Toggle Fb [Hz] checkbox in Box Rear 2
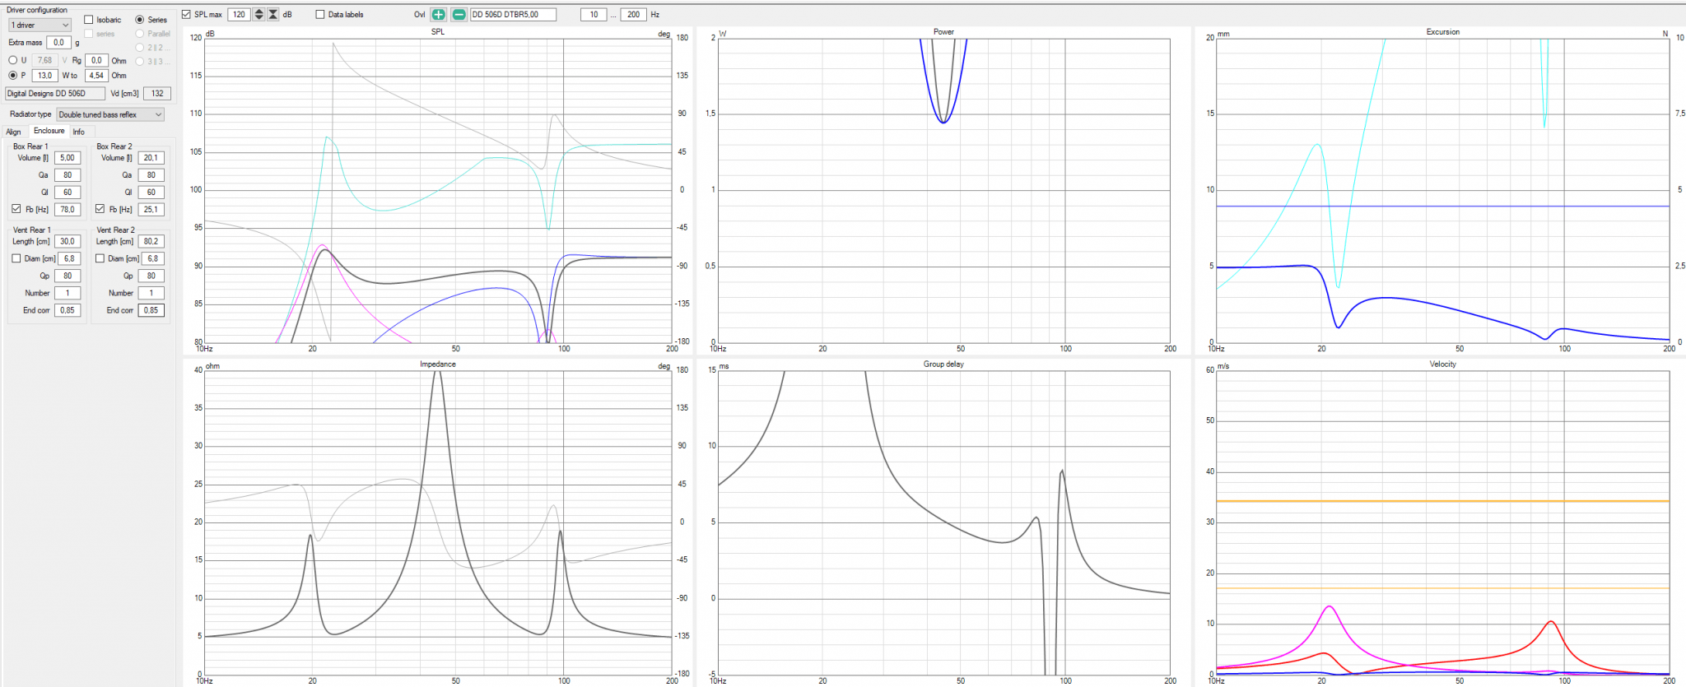The width and height of the screenshot is (1686, 687). click(100, 209)
